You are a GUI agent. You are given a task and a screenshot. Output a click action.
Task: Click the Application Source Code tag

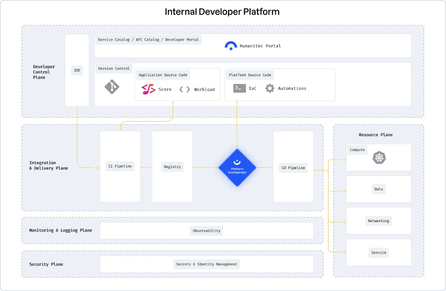click(163, 75)
